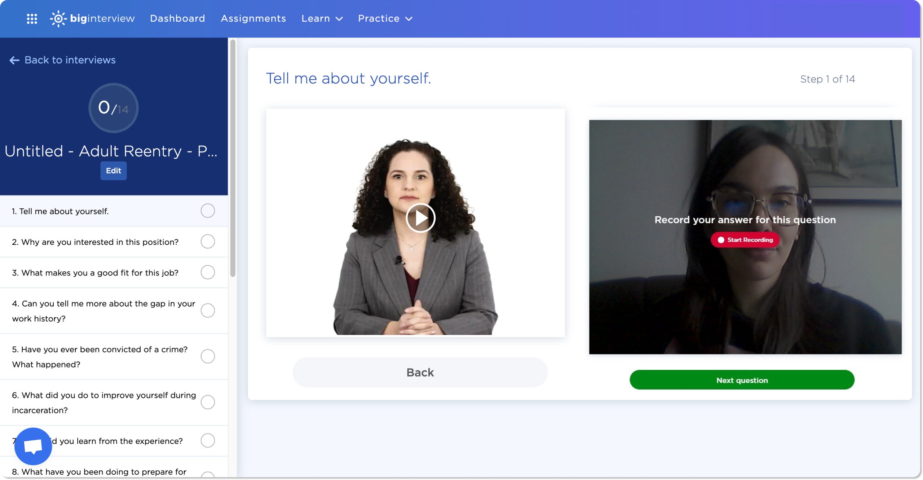Toggle question 6 improve yourself during incarceration

(x=208, y=402)
